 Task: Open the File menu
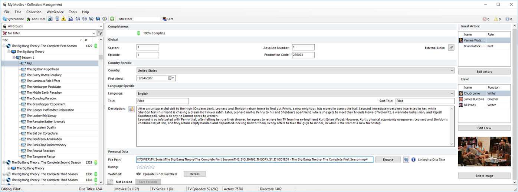pyautogui.click(x=7, y=12)
